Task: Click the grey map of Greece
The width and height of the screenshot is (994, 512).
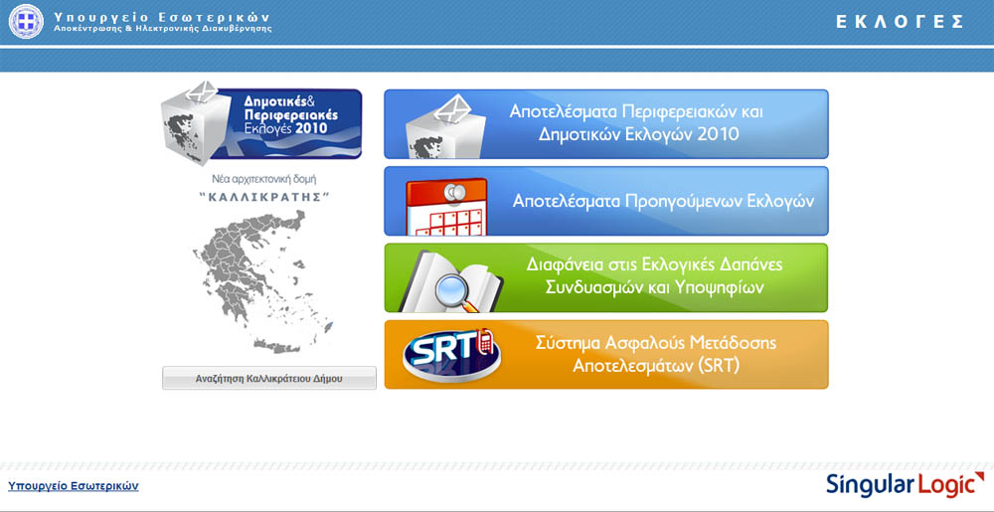Action: 263,282
